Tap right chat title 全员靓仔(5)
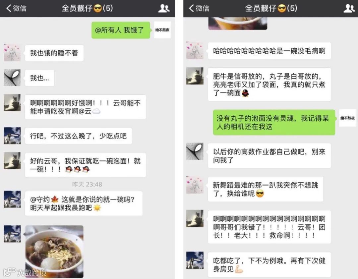The width and height of the screenshot is (358, 279). click(x=271, y=8)
